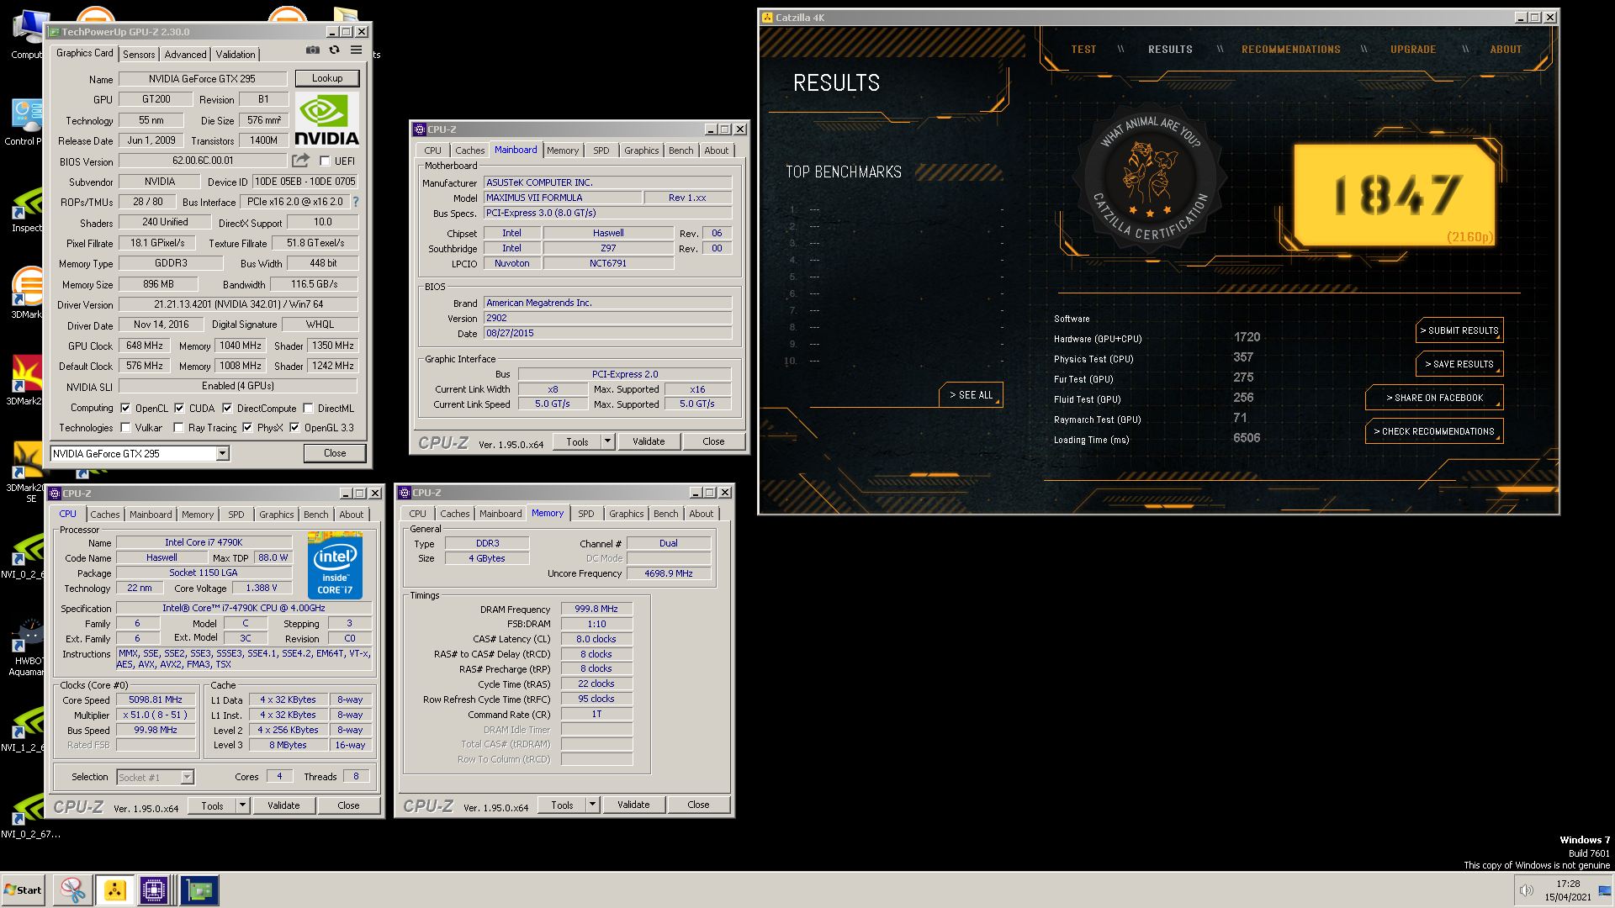Open Tools dropdown arrow in CPU-Z Memory window

coord(593,805)
